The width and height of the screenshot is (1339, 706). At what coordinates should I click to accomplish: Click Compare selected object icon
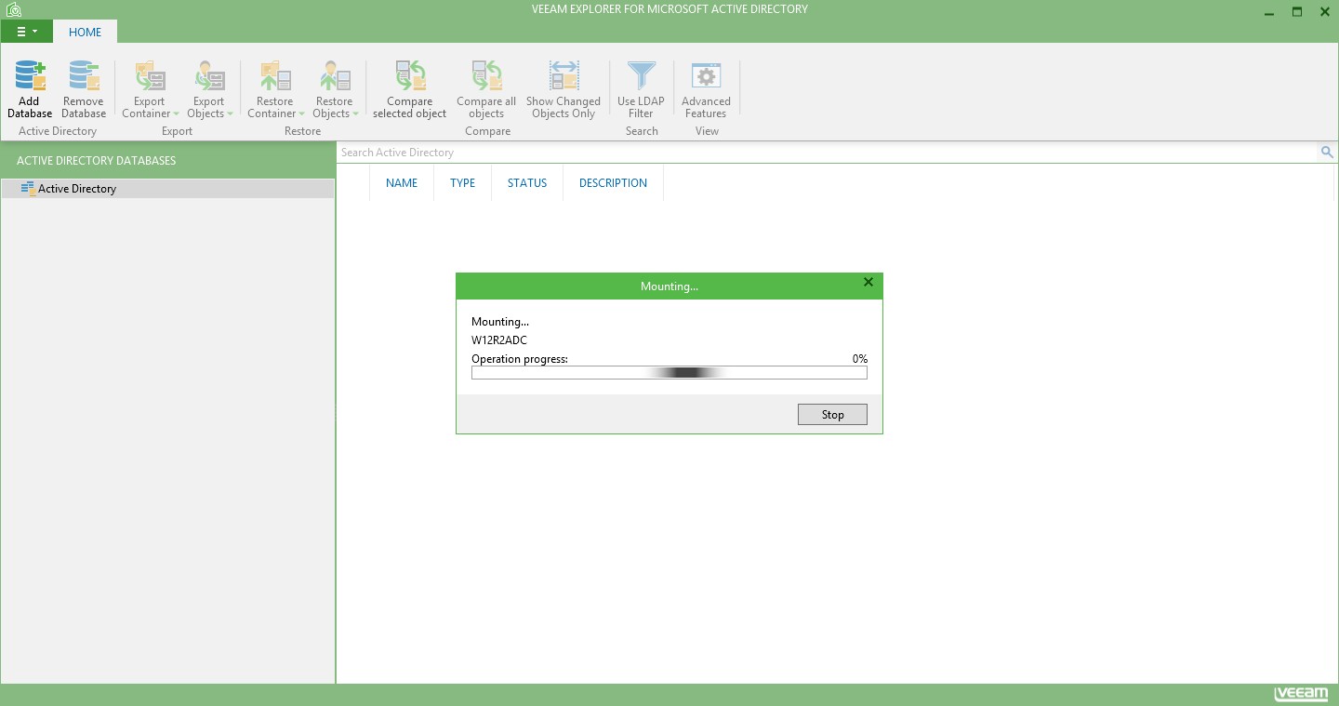tap(410, 75)
